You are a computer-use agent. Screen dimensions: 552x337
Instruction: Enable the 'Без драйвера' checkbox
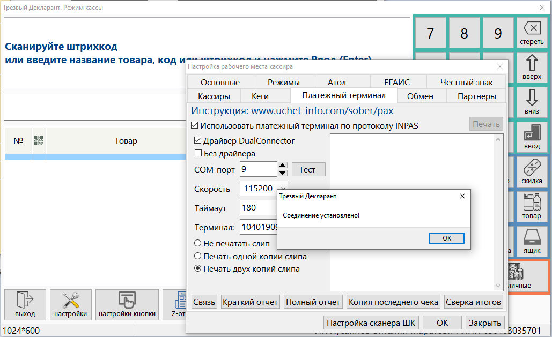[x=198, y=154]
